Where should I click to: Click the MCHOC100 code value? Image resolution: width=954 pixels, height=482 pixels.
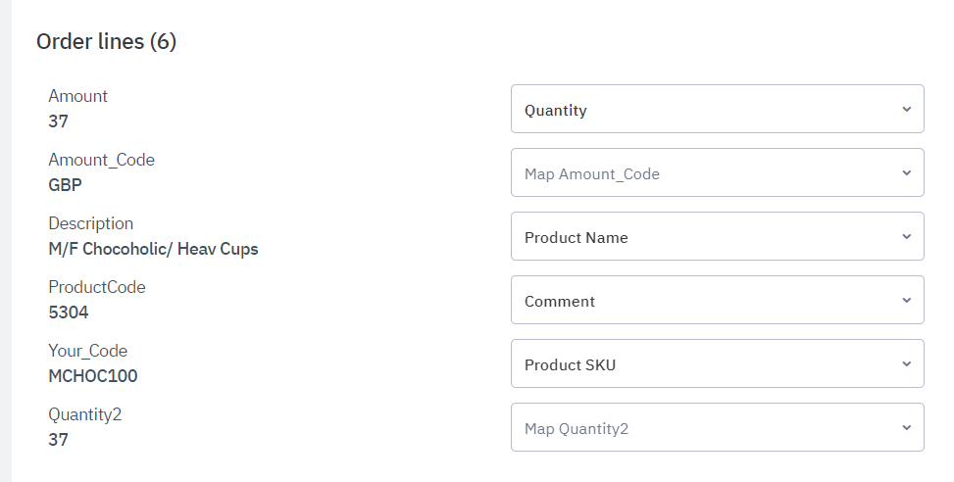click(x=93, y=376)
